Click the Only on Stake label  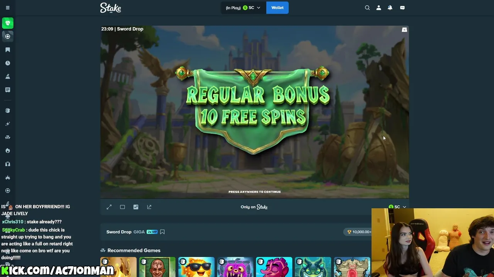[254, 207]
